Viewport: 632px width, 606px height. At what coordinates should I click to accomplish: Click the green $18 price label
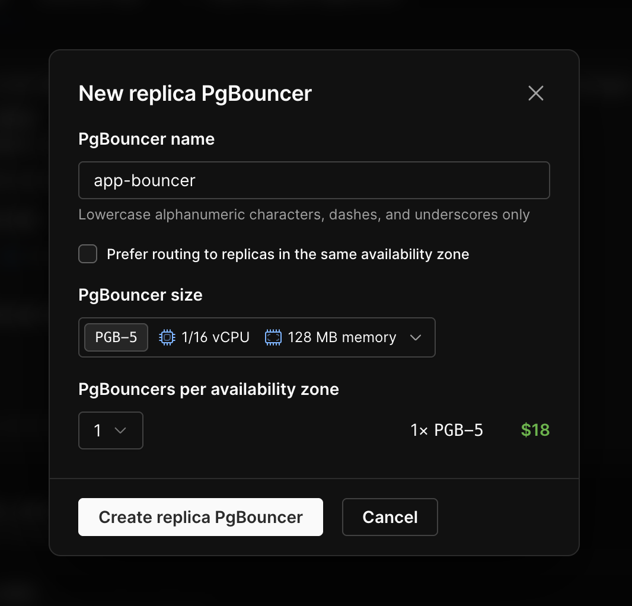[535, 430]
